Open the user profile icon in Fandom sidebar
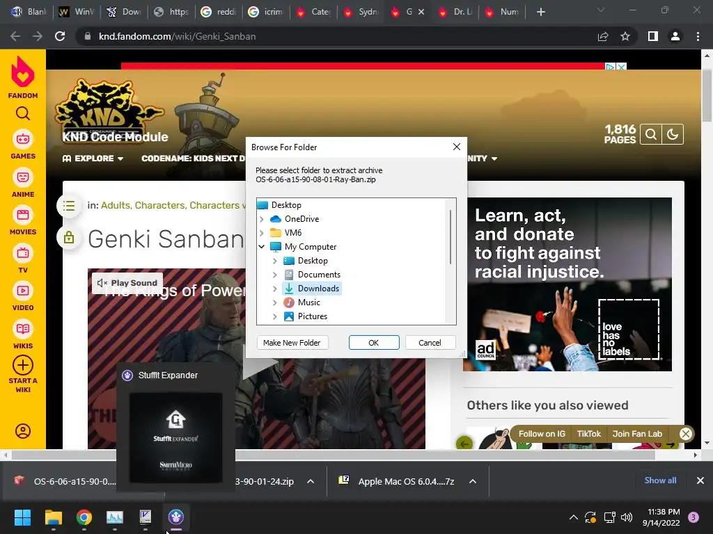713x534 pixels. 23,431
